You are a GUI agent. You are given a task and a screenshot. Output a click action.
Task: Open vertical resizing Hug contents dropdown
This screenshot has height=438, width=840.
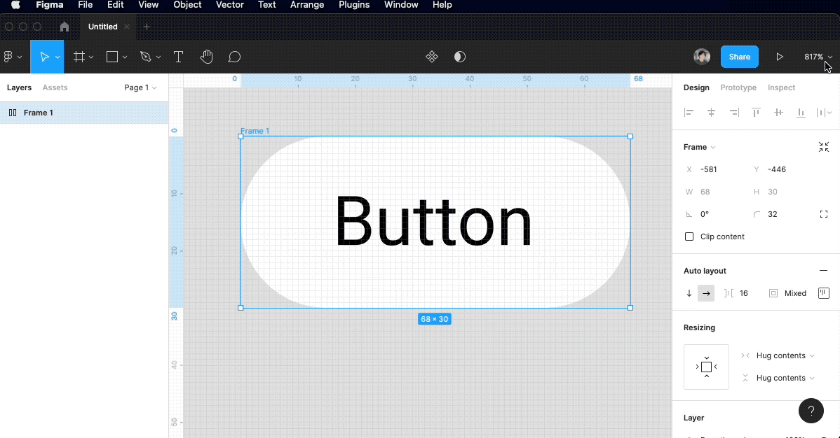(x=785, y=378)
